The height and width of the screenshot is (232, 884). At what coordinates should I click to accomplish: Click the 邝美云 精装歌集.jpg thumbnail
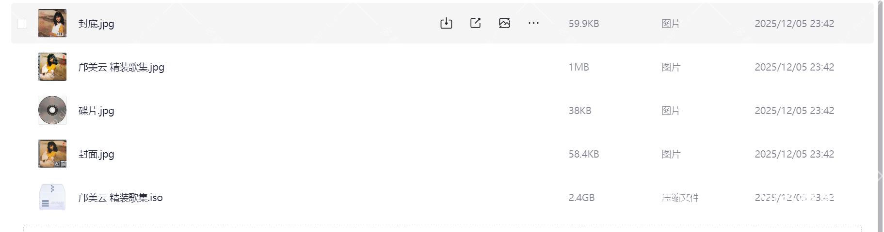click(52, 67)
